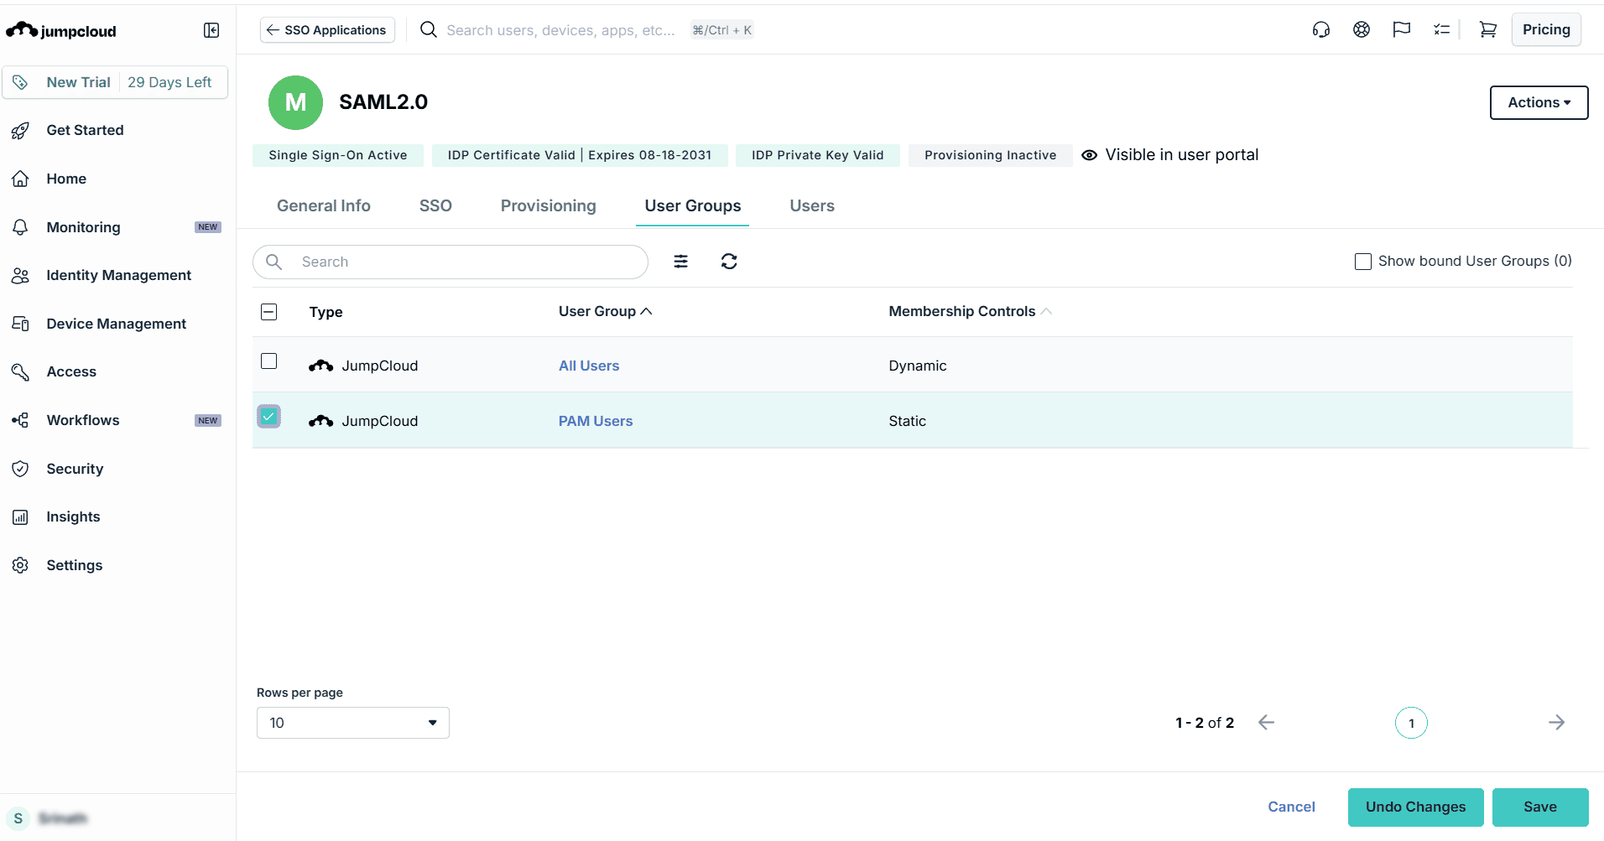Click Undo Changes button

point(1415,807)
